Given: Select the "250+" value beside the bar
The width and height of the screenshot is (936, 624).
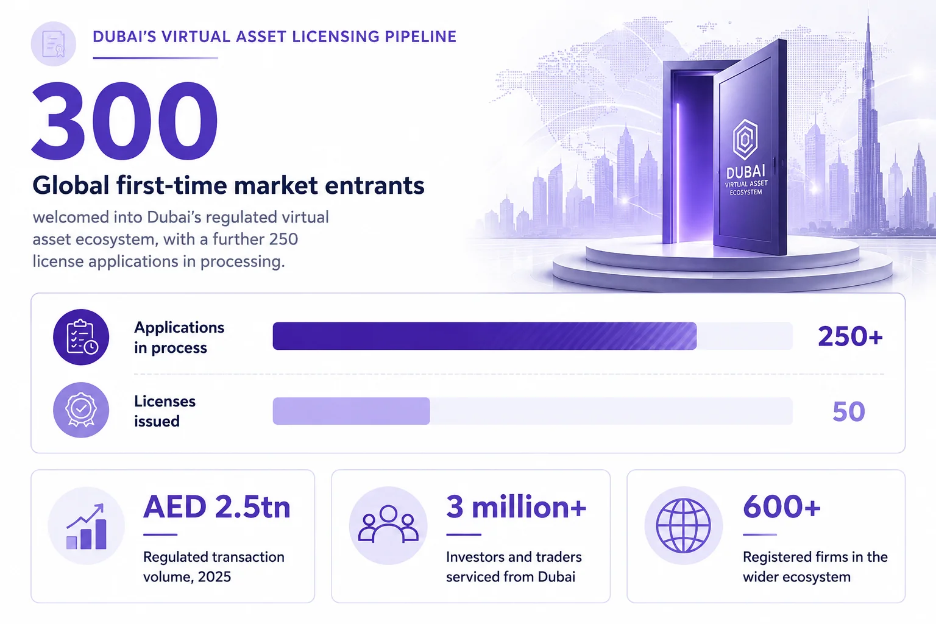Looking at the screenshot, I should pyautogui.click(x=850, y=336).
